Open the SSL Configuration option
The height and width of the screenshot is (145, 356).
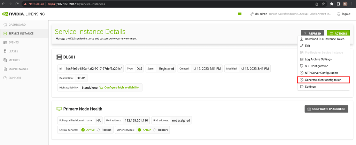click(x=316, y=66)
